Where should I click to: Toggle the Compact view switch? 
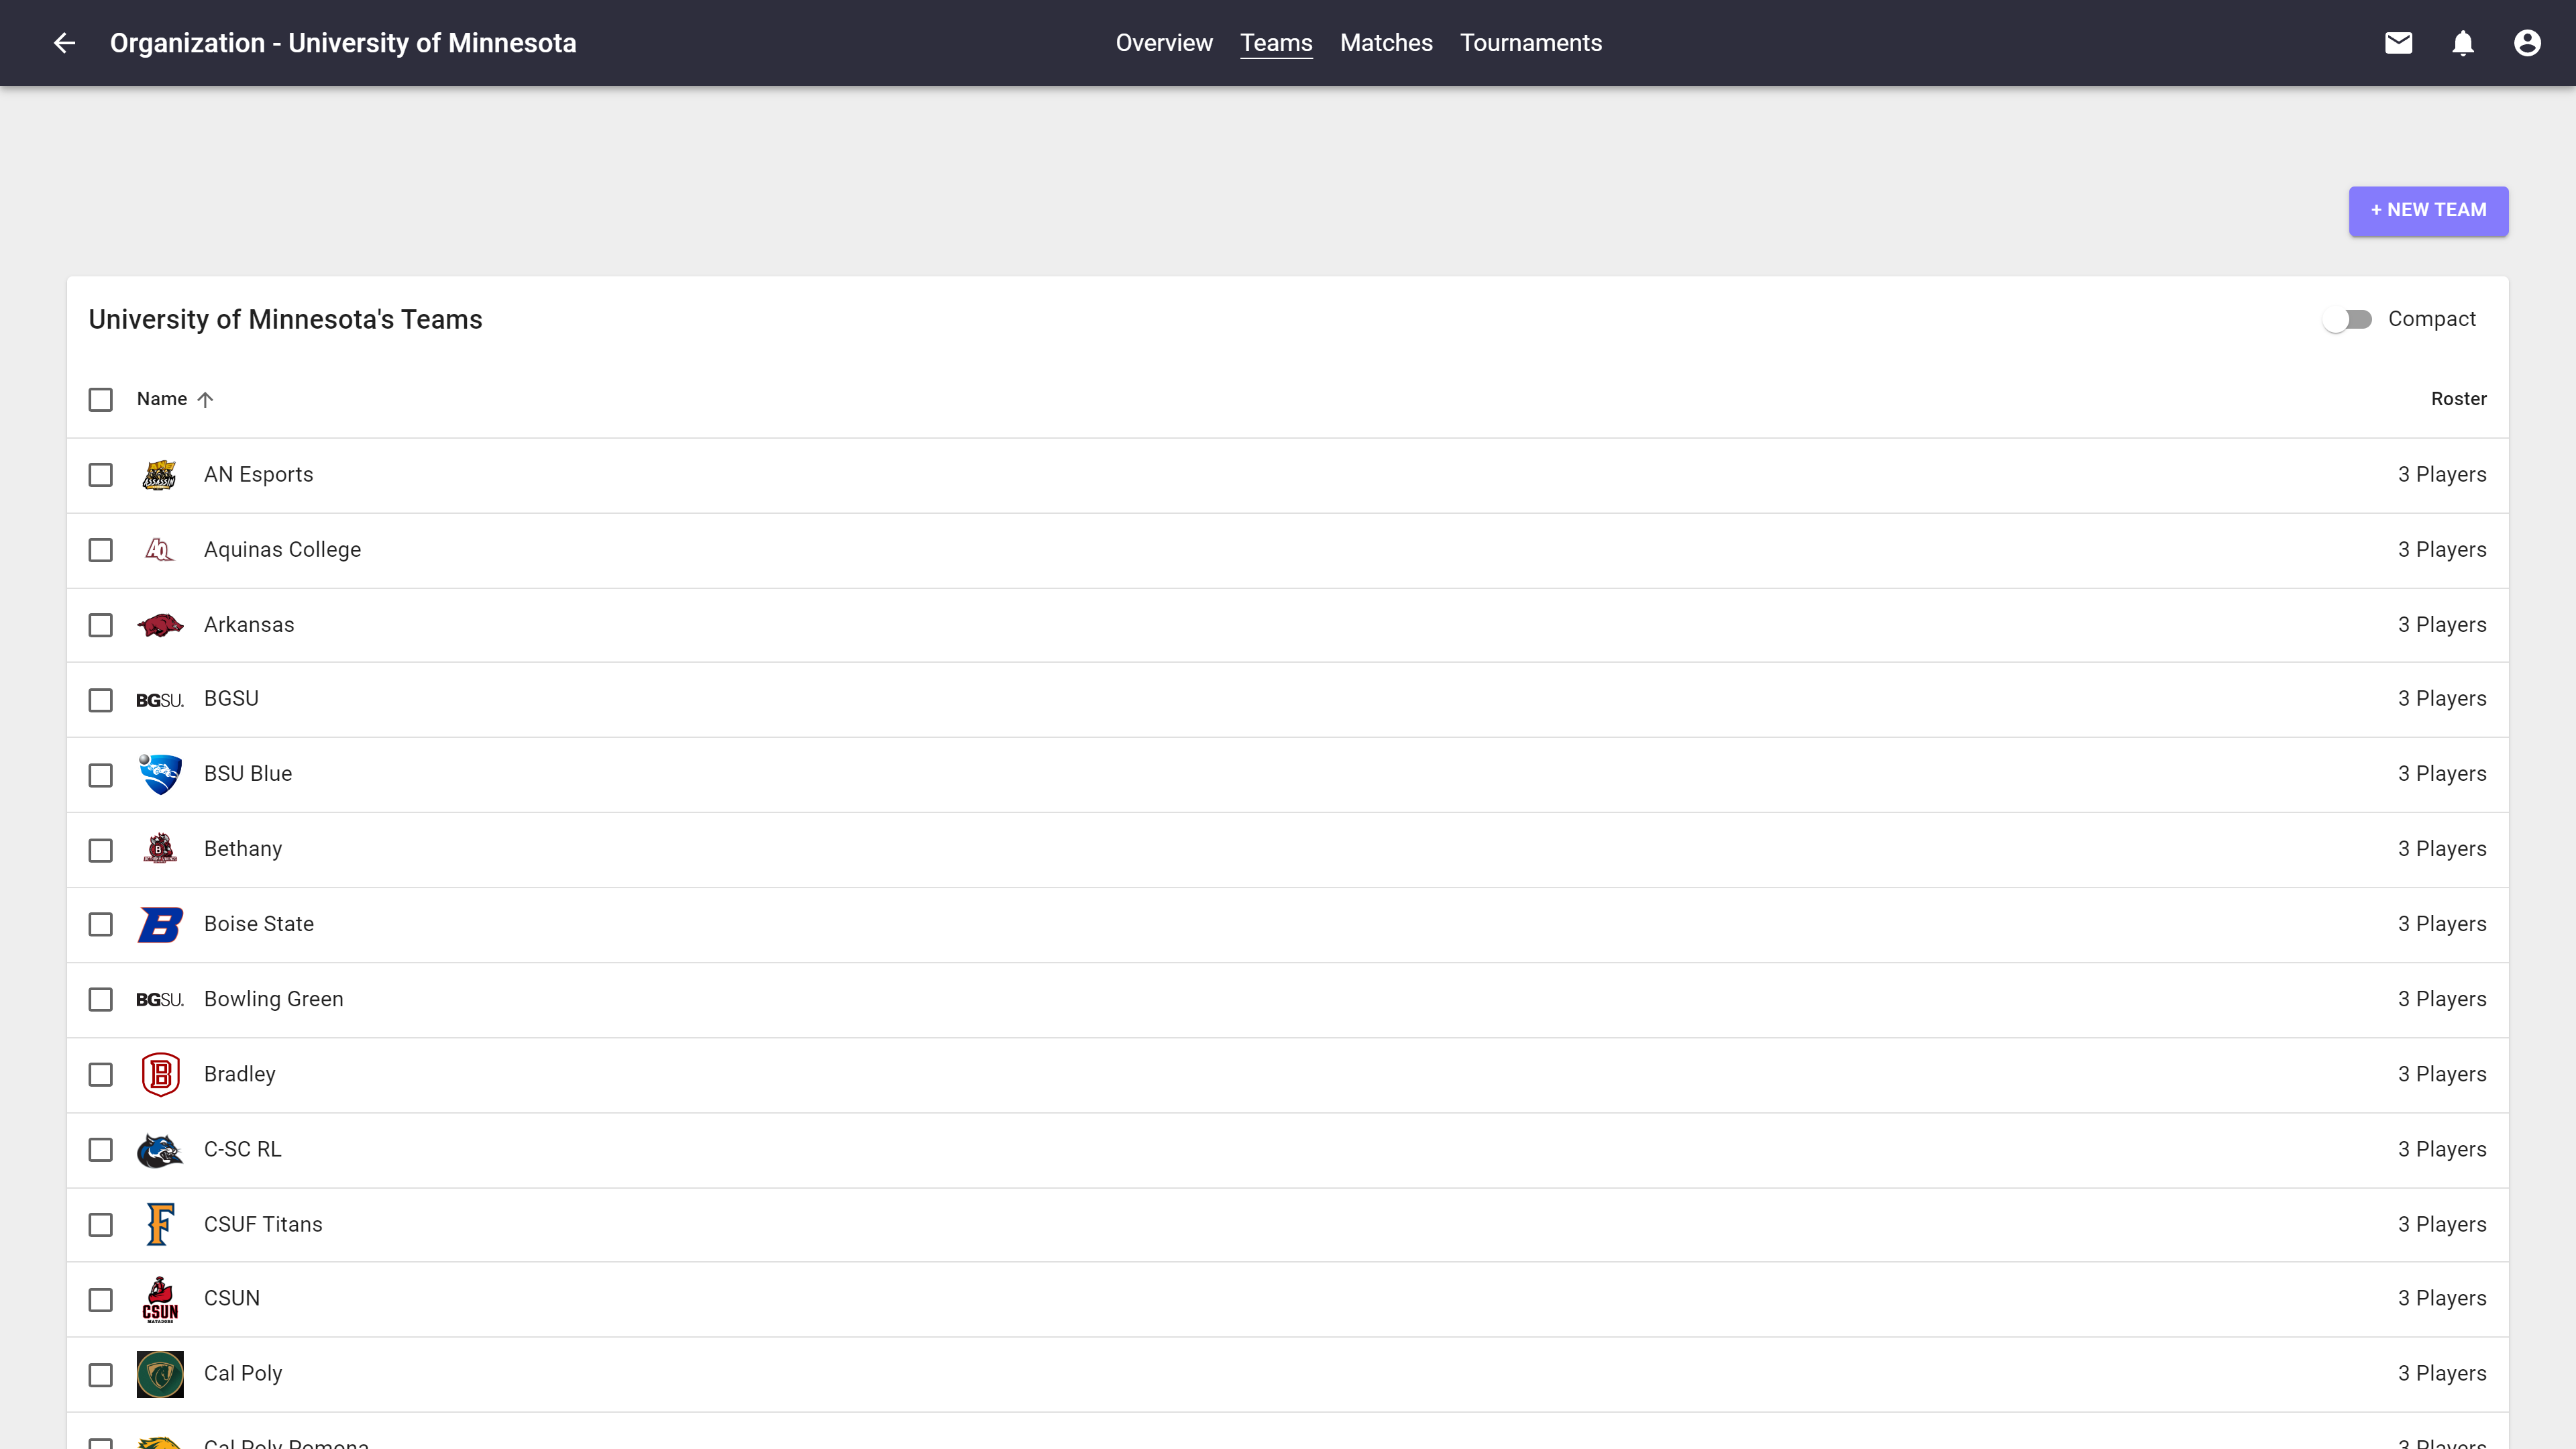tap(2347, 319)
